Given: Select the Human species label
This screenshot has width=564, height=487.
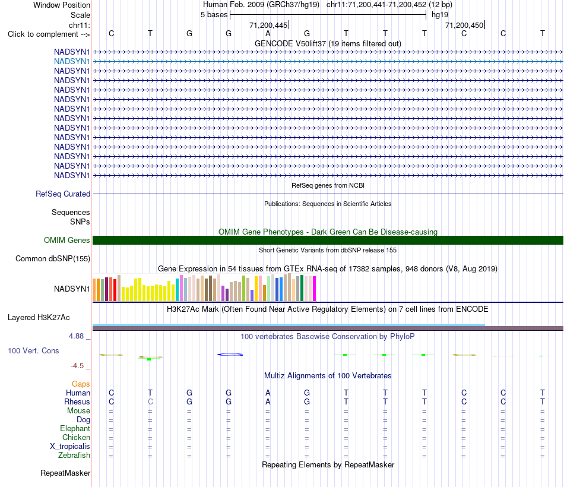Looking at the screenshot, I should pos(78,393).
